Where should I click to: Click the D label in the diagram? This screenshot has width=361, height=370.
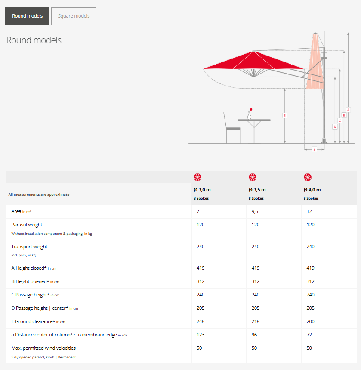tap(335, 126)
